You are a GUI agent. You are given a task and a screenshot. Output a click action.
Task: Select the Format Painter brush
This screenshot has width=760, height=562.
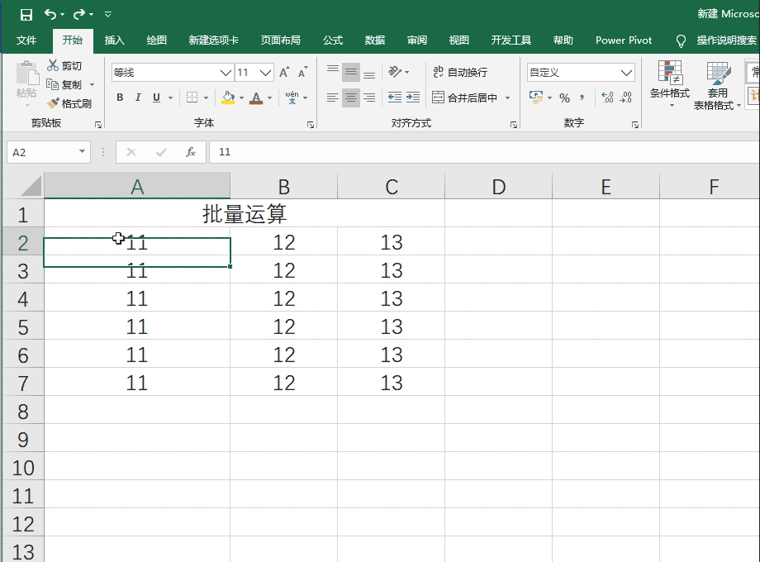69,103
